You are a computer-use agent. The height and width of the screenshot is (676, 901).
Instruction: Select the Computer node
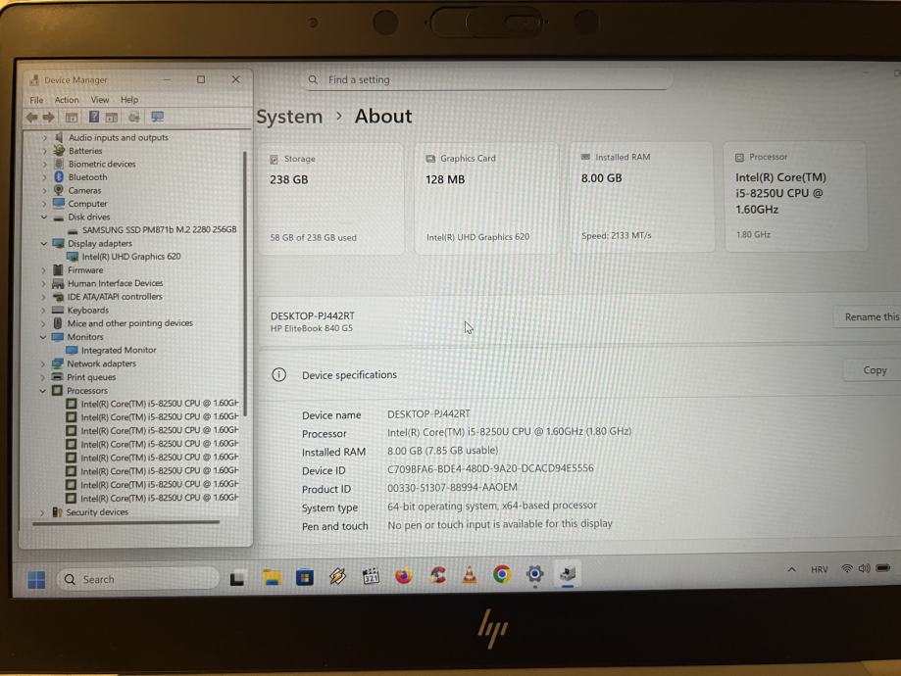pyautogui.click(x=87, y=204)
